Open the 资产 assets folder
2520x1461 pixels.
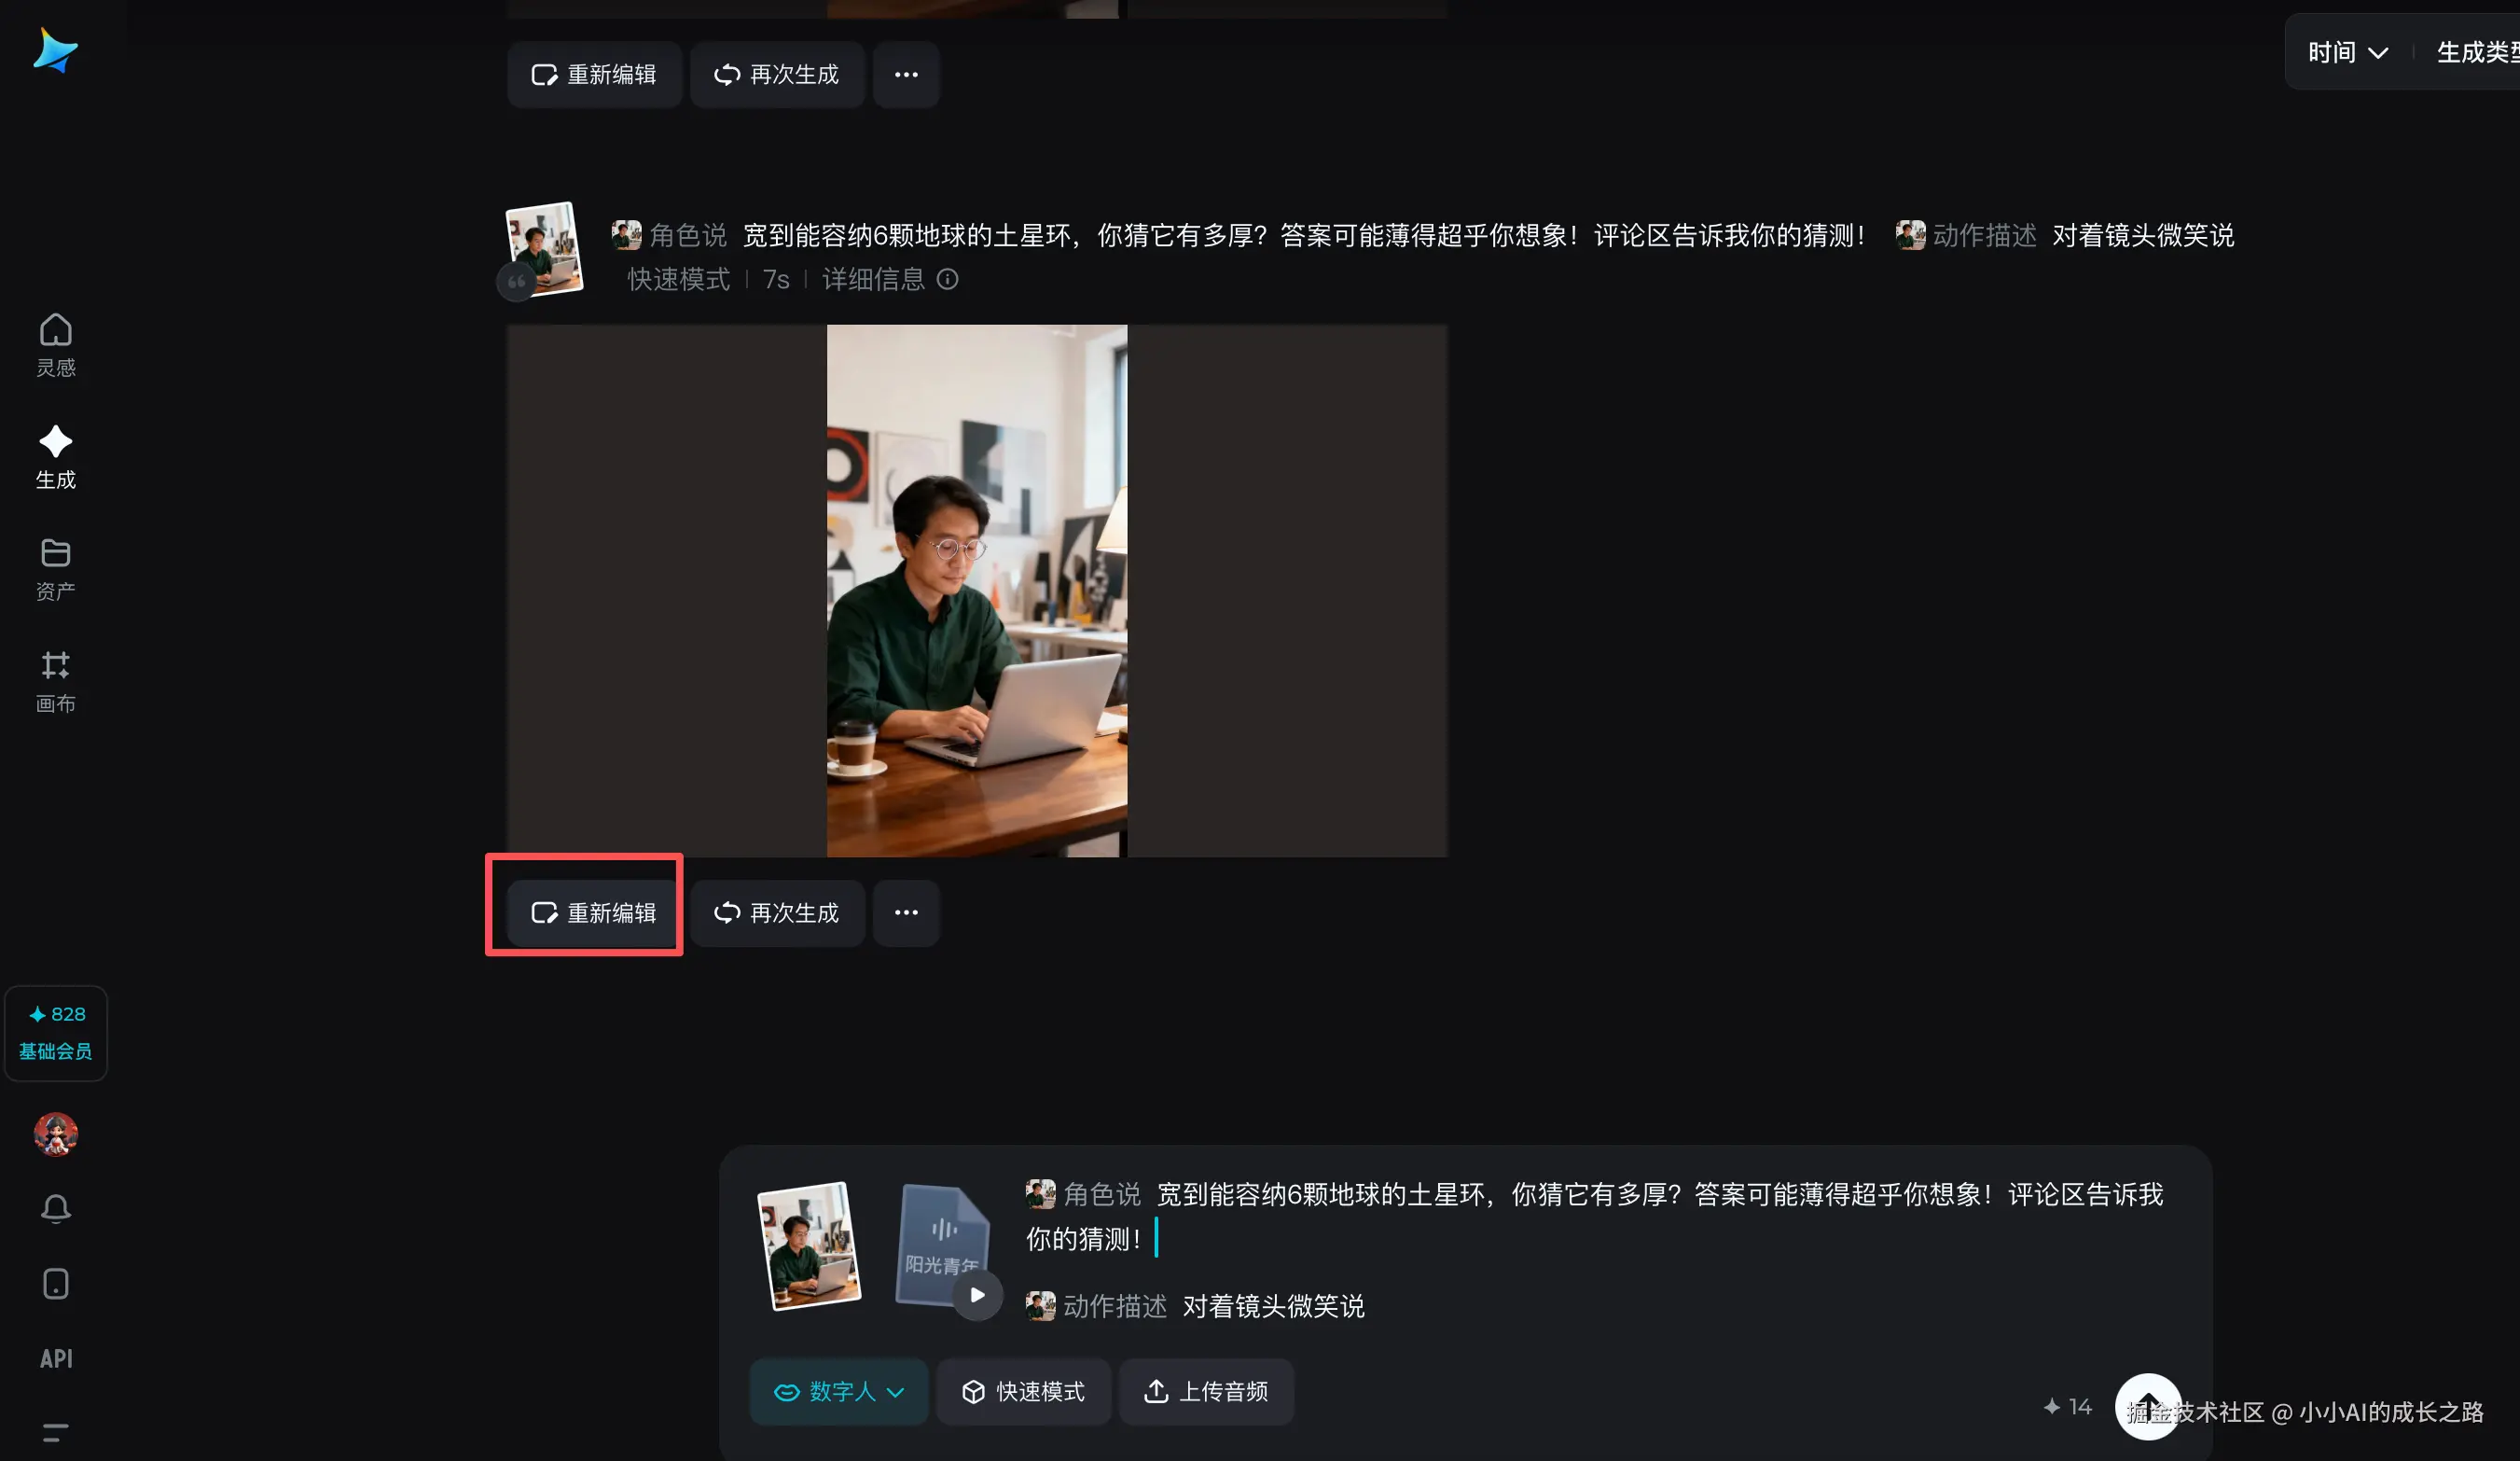[x=55, y=568]
